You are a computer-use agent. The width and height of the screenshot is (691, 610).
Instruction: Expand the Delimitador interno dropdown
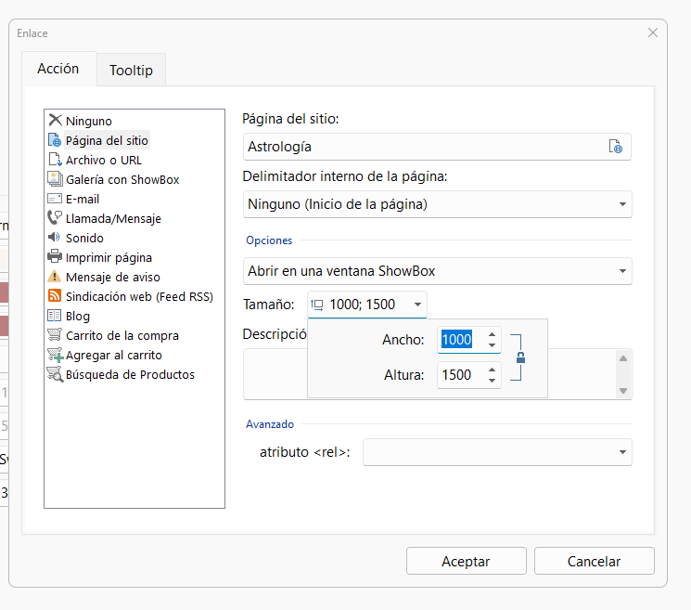pyautogui.click(x=621, y=204)
